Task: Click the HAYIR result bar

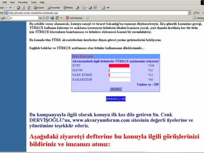Action: [120, 70]
